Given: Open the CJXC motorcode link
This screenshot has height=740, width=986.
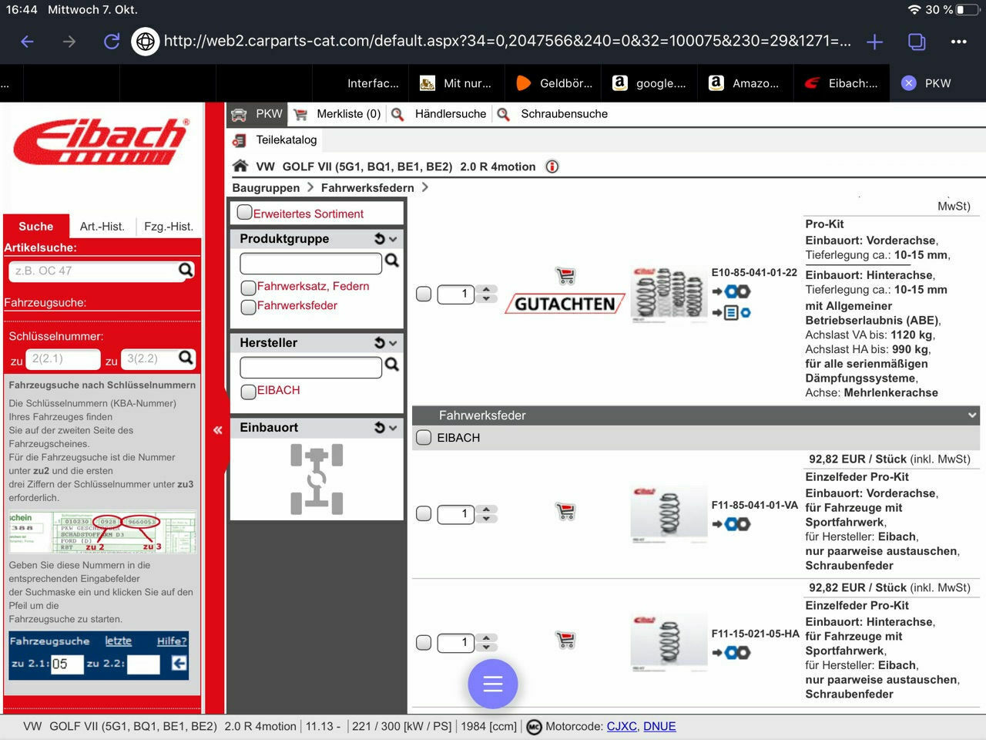Looking at the screenshot, I should (621, 726).
